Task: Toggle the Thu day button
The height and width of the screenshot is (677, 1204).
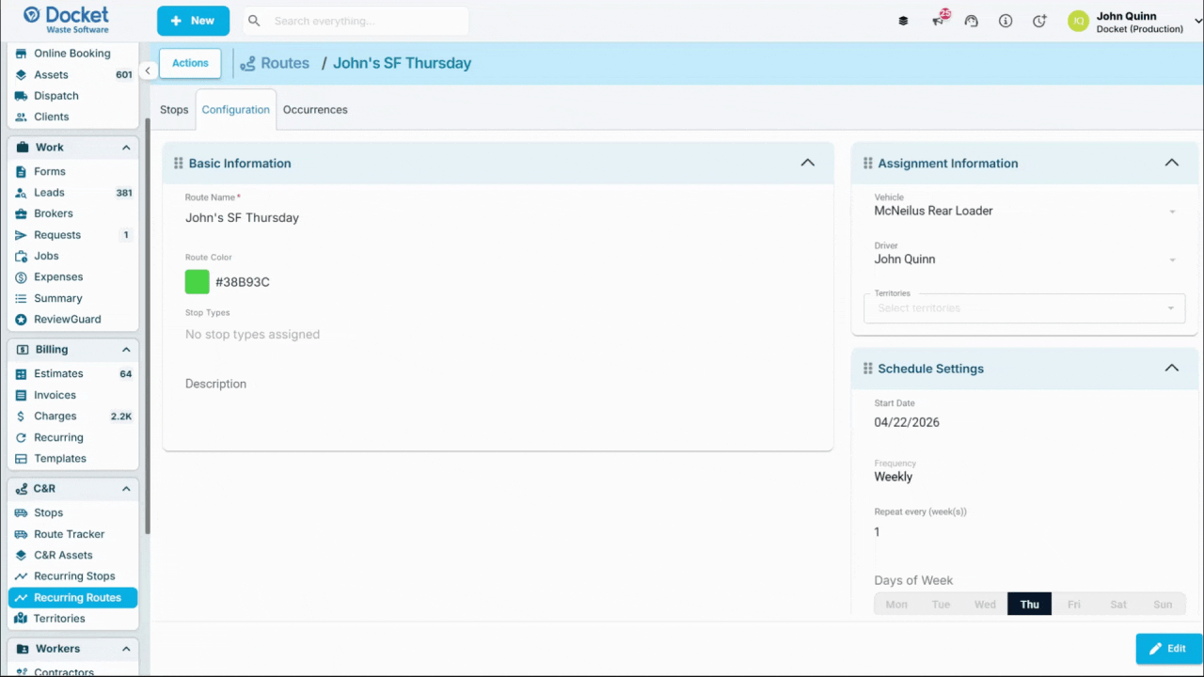Action: coord(1029,604)
